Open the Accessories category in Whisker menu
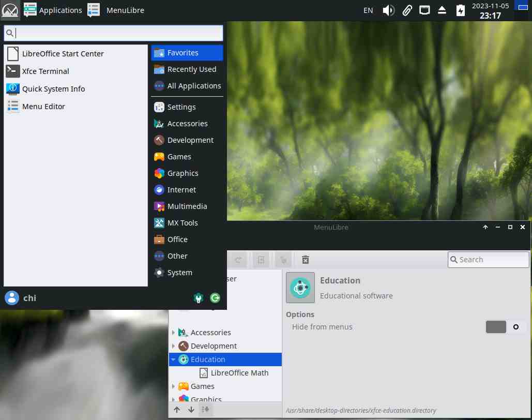532x420 pixels. tap(187, 124)
